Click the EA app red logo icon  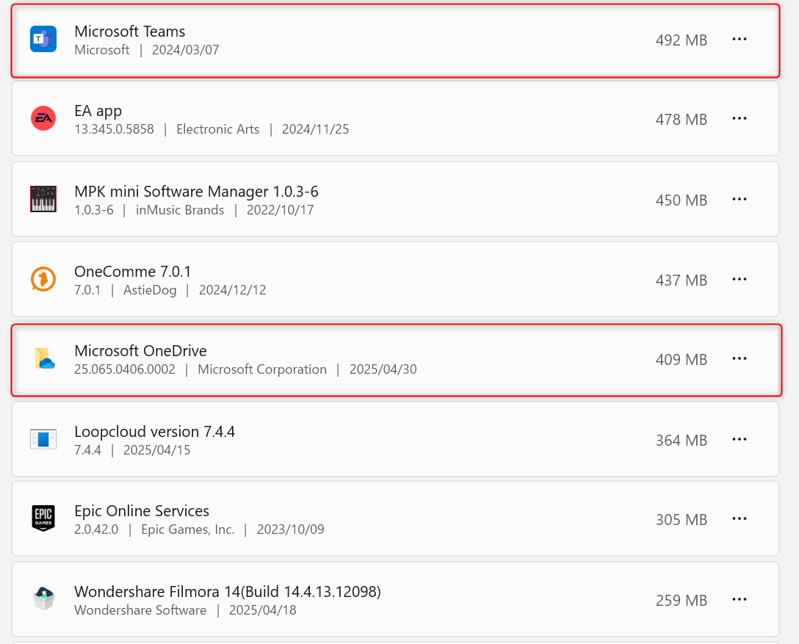tap(43, 119)
